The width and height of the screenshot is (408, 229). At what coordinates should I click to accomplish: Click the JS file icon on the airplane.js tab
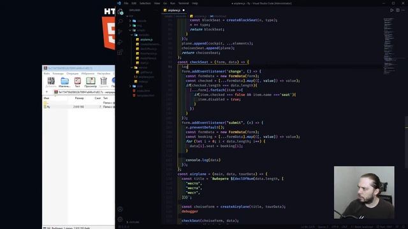tap(165, 10)
